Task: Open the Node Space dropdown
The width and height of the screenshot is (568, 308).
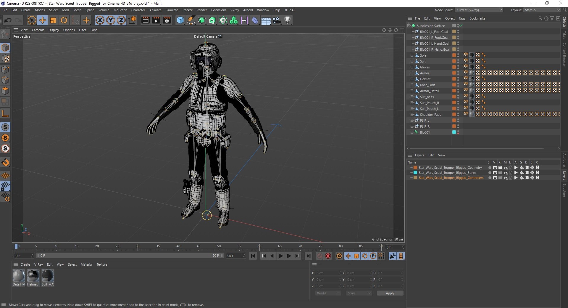Action: (479, 10)
